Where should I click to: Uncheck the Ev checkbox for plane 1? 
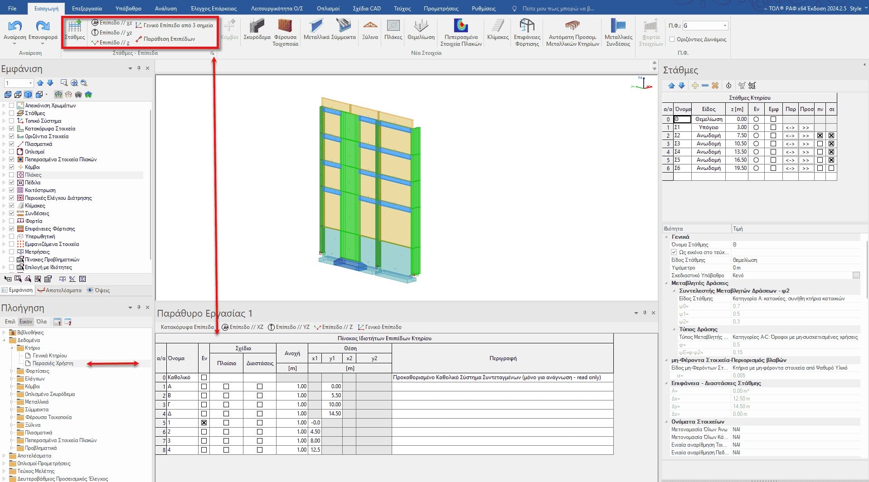click(x=204, y=423)
